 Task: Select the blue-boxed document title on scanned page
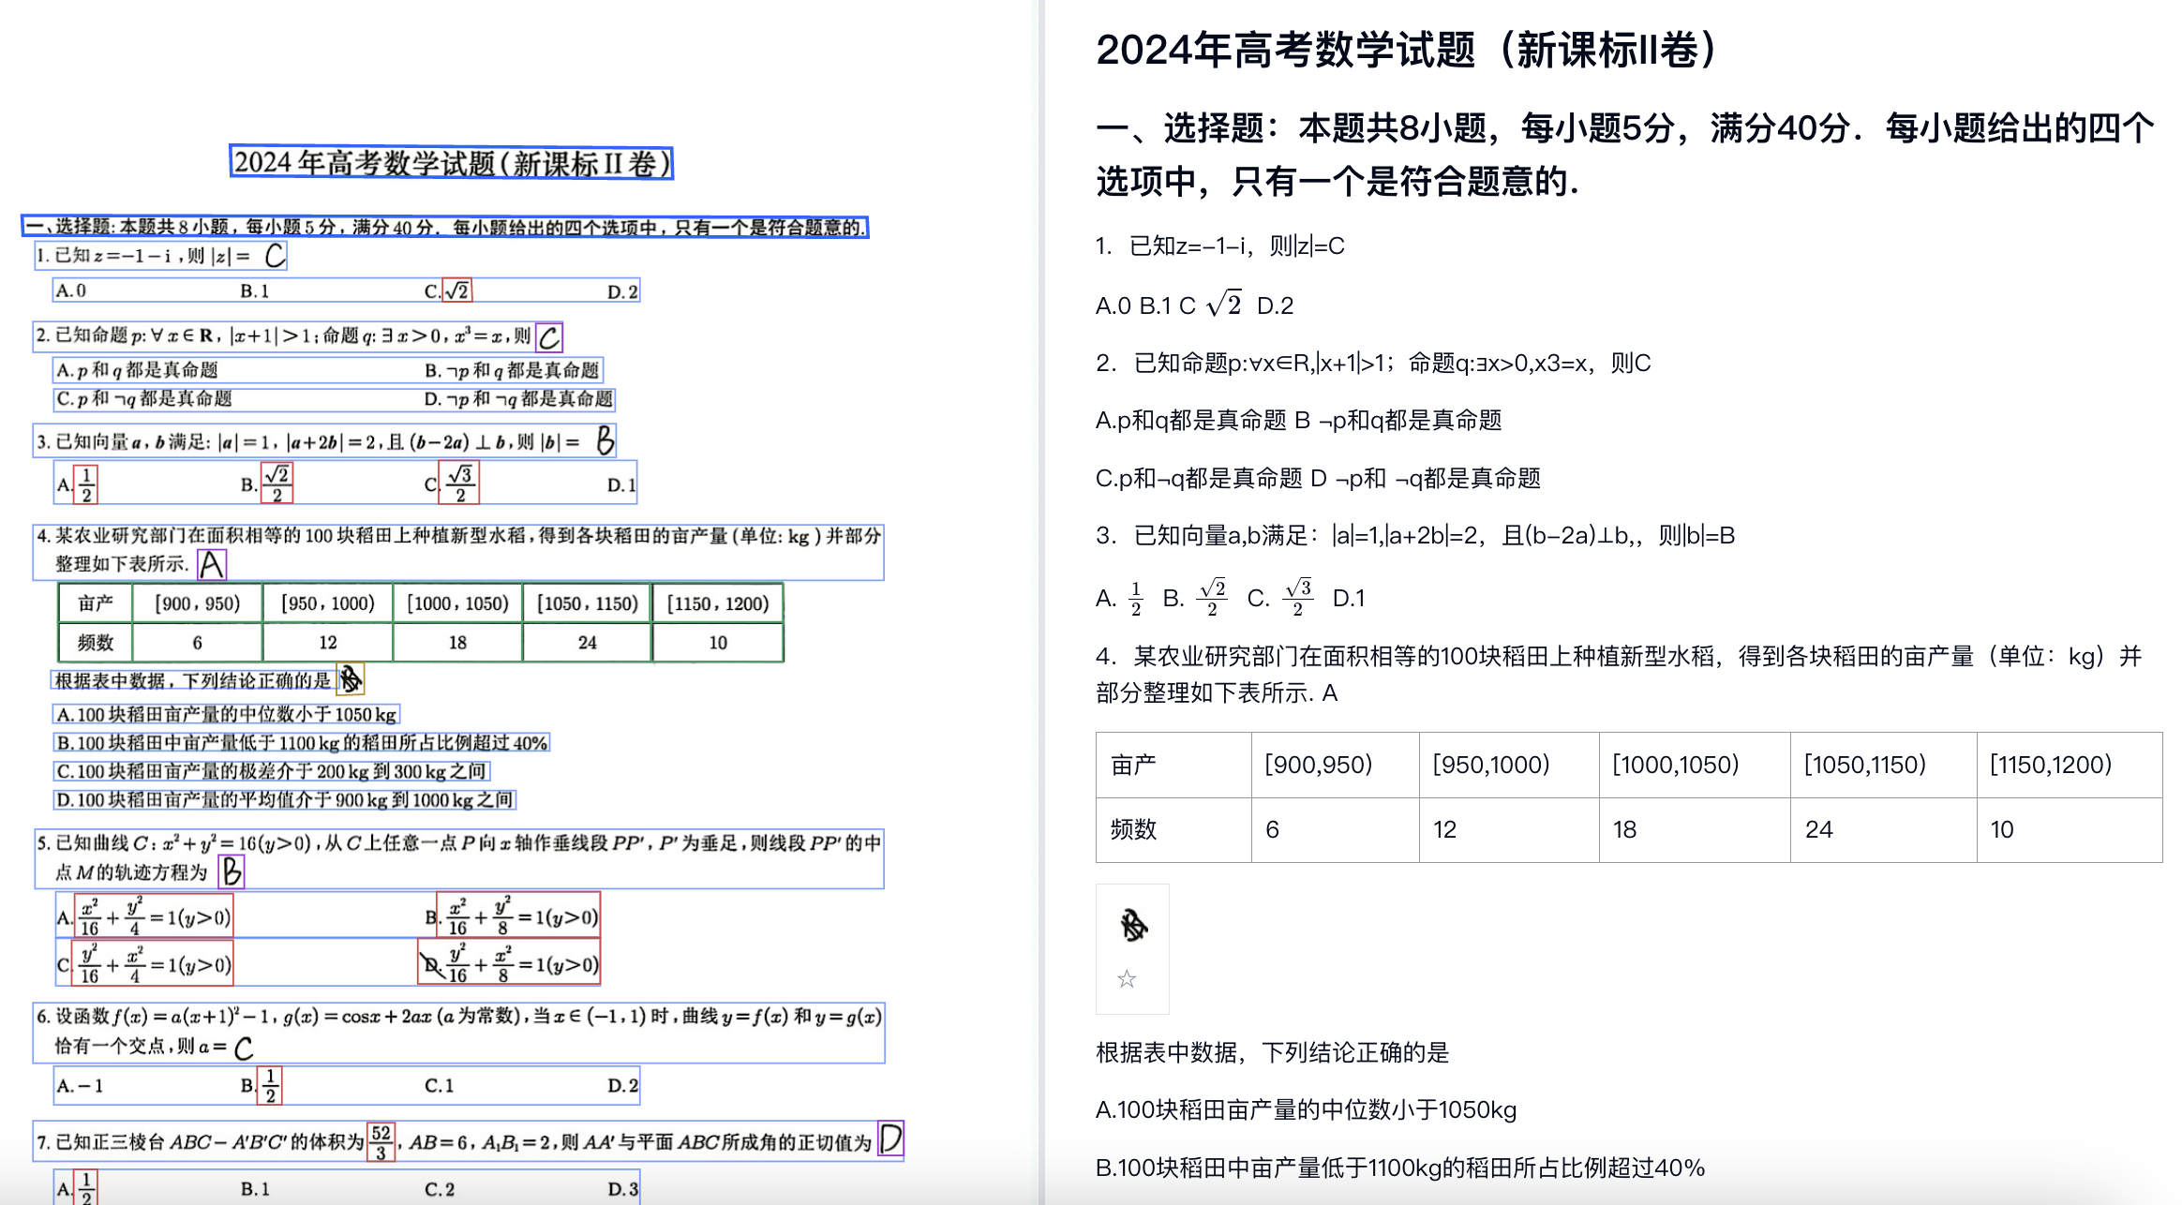click(x=452, y=163)
